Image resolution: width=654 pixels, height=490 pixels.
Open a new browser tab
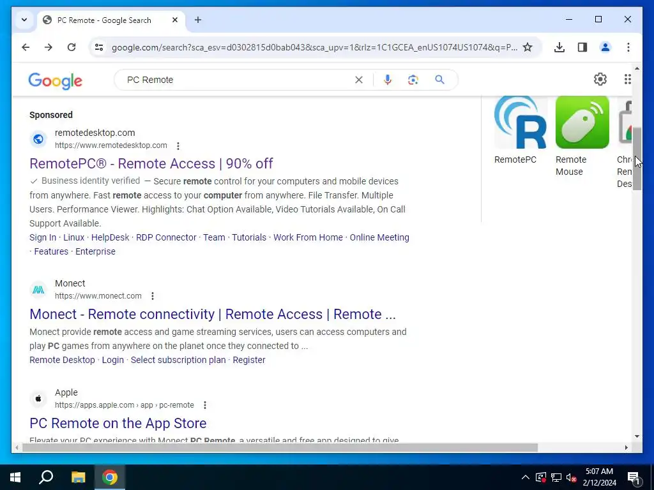coord(198,20)
